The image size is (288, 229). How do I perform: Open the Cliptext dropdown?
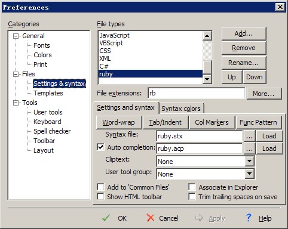(x=249, y=161)
